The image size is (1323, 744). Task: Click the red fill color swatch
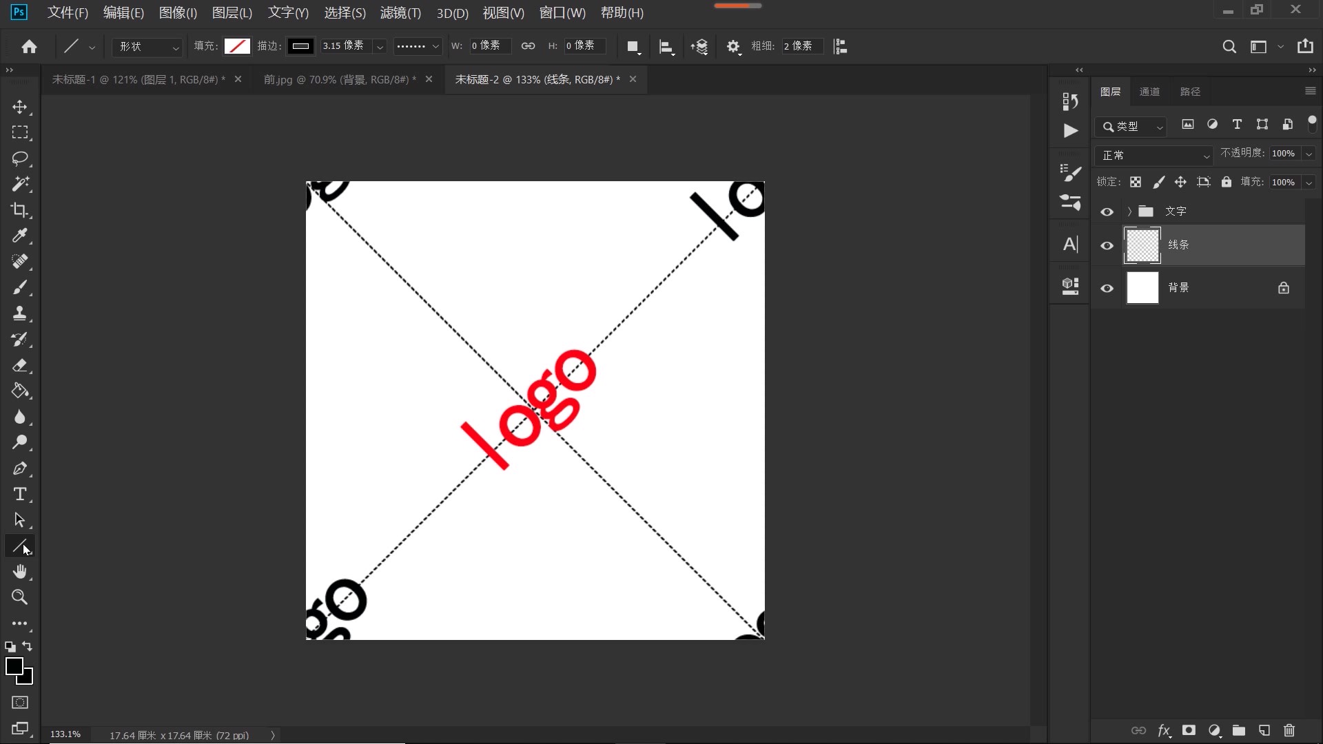237,46
